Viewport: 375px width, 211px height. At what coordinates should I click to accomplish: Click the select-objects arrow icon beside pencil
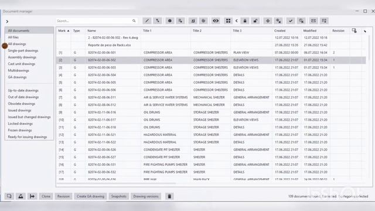(158, 21)
